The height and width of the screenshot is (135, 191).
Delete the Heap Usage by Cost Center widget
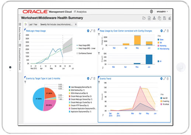click(168, 31)
